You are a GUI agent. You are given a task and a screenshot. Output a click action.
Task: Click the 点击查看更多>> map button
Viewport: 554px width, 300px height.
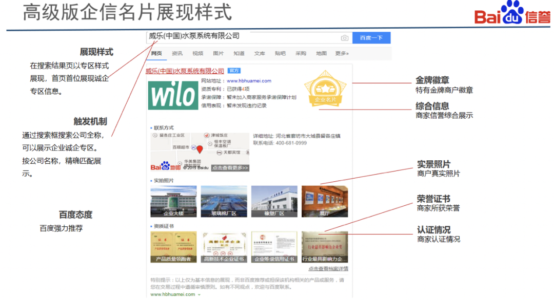[230, 168]
